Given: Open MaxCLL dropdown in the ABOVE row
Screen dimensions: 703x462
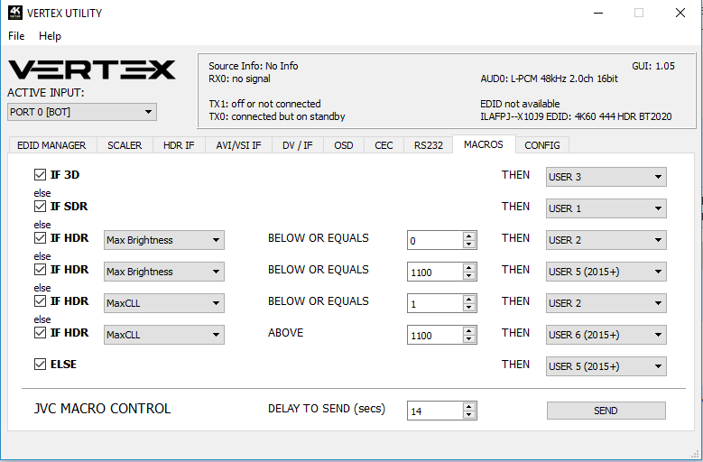Looking at the screenshot, I should coord(164,335).
